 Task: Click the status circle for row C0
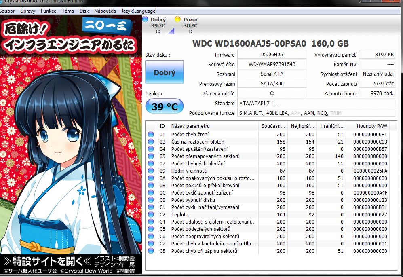(151, 200)
